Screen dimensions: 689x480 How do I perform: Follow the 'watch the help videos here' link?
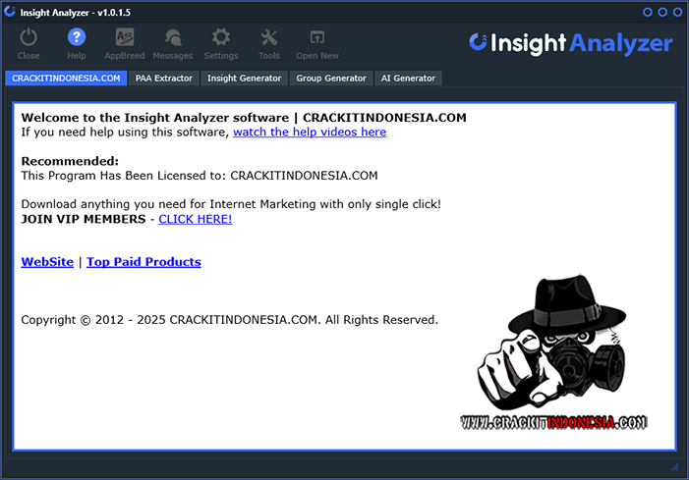coord(310,132)
